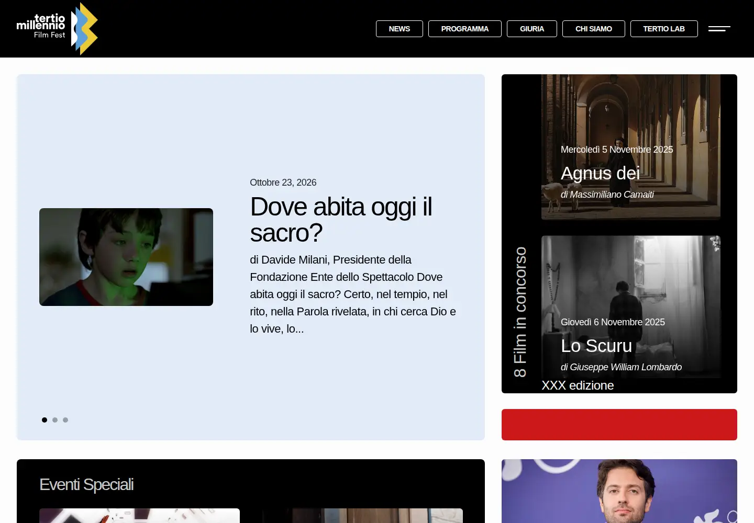The height and width of the screenshot is (523, 754).
Task: Open the second Eventi Speciali thumbnail
Action: pyautogui.click(x=362, y=516)
